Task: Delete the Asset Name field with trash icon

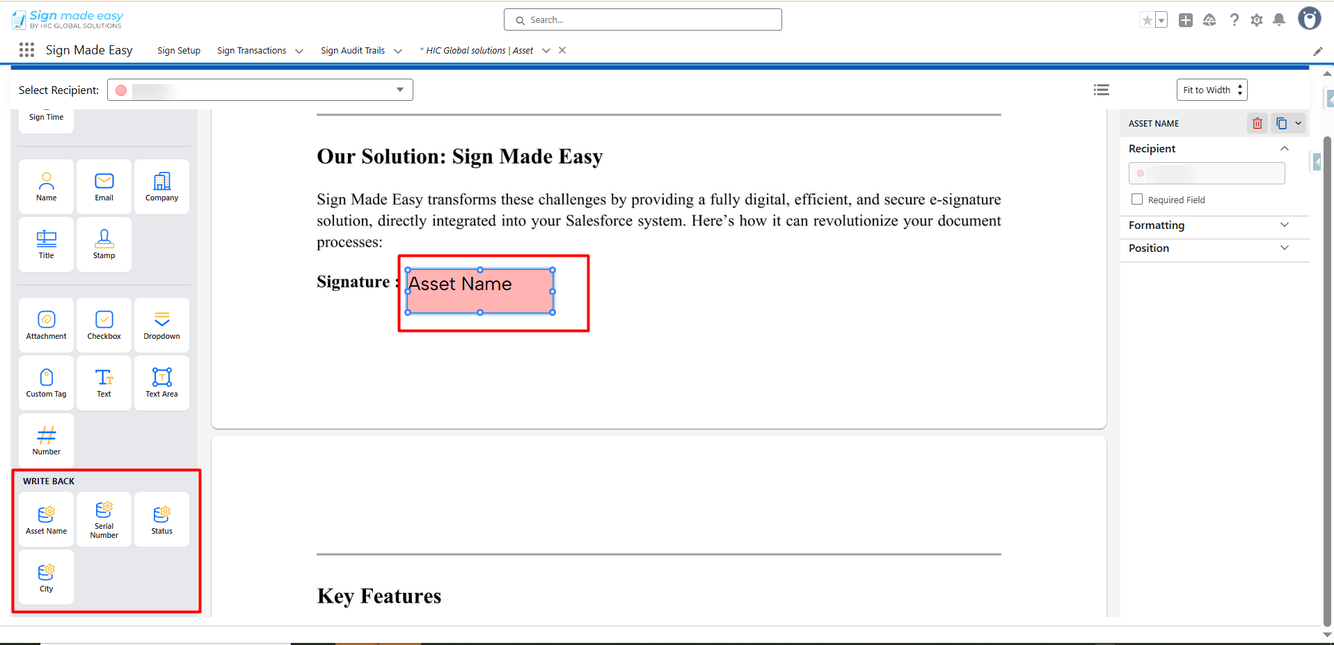Action: 1257,123
